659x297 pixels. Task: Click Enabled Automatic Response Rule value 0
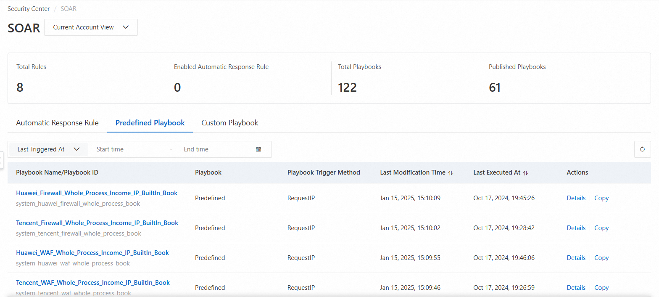[x=177, y=88]
